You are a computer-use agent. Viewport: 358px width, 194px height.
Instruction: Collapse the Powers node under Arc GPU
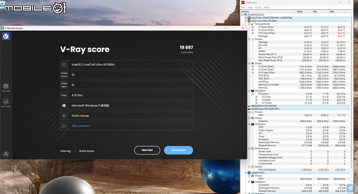[x=249, y=112]
